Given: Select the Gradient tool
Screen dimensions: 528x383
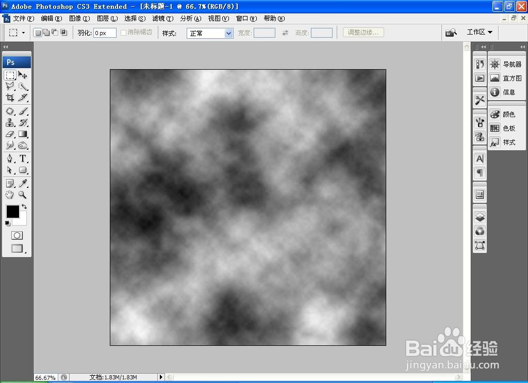Looking at the screenshot, I should pos(23,134).
